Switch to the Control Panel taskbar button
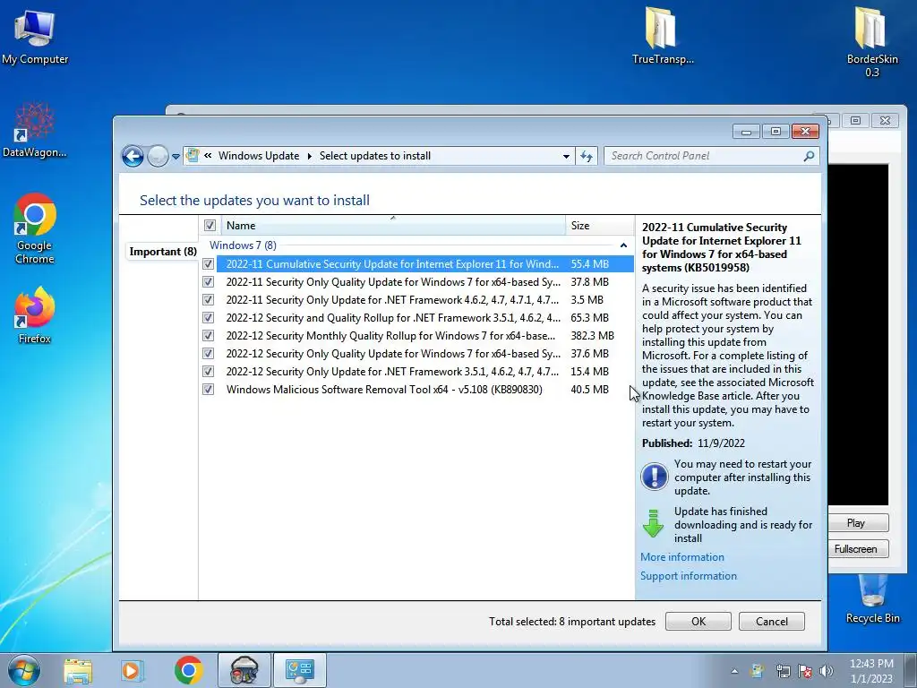917x688 pixels. [x=299, y=670]
